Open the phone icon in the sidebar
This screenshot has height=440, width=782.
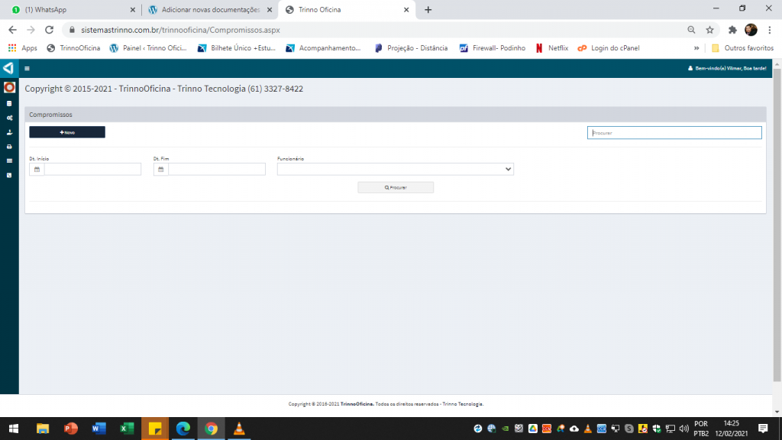[9, 175]
